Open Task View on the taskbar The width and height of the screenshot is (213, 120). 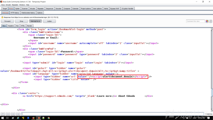point(7,118)
